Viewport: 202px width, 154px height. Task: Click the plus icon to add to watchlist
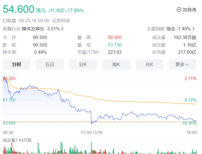point(179,10)
